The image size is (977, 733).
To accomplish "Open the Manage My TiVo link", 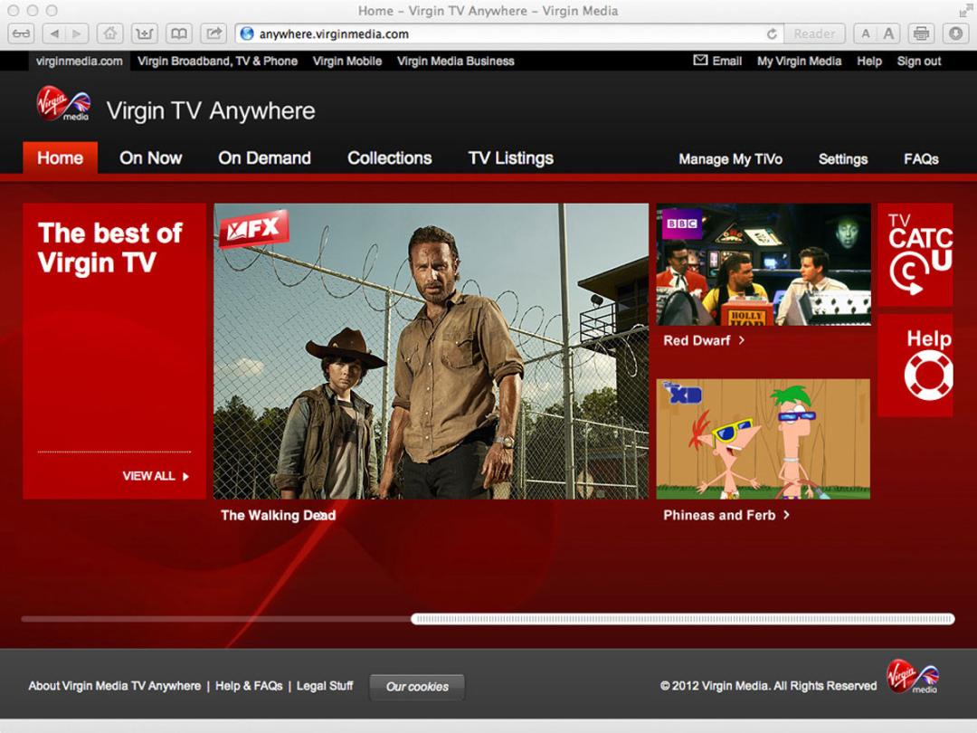I will pyautogui.click(x=730, y=159).
